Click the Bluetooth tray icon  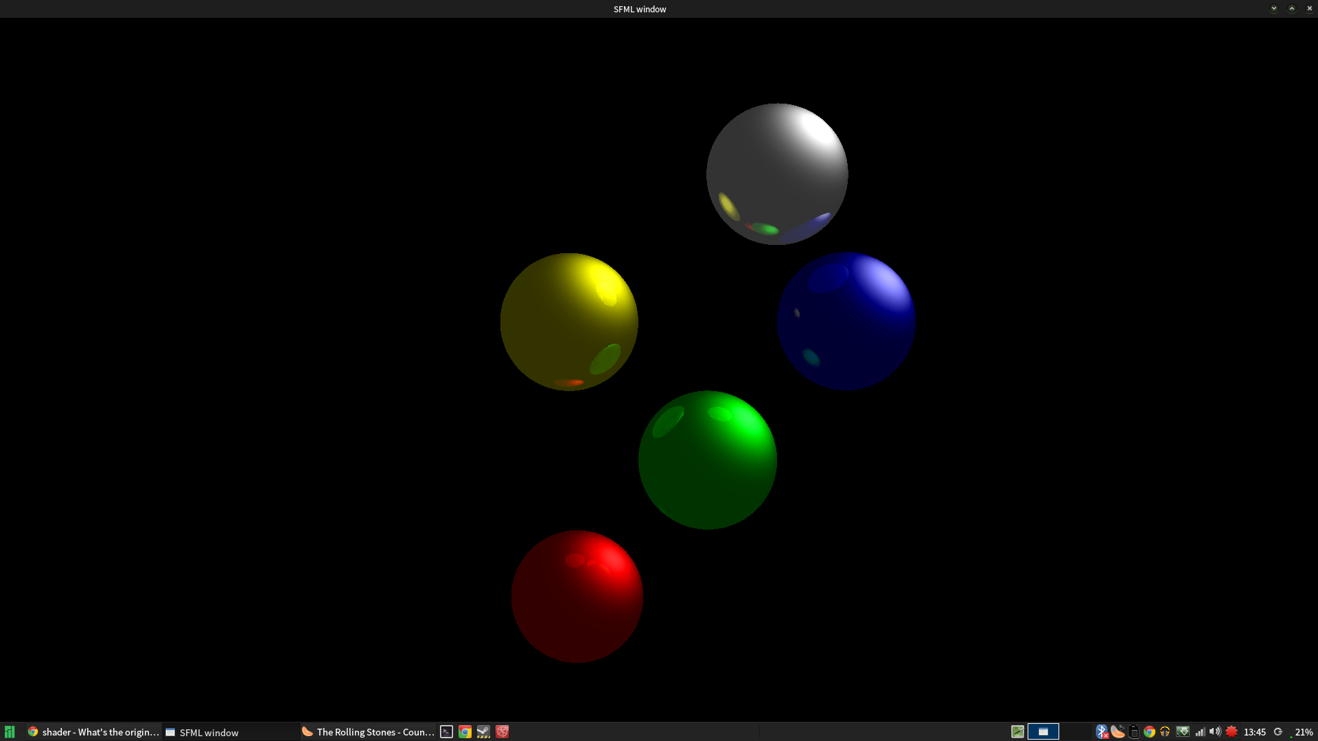(x=1101, y=732)
